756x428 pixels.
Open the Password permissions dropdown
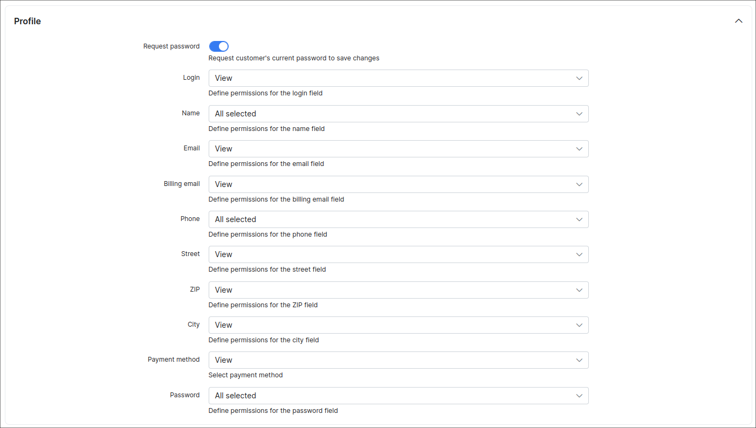[398, 396]
